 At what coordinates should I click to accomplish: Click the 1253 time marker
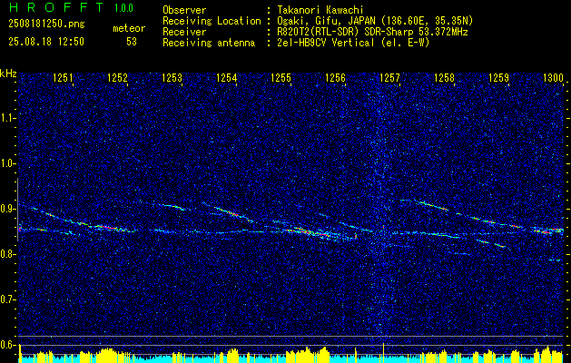[x=172, y=77]
